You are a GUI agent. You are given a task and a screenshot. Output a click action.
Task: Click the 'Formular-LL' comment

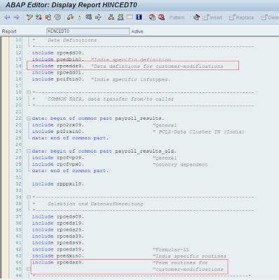pos(171,249)
